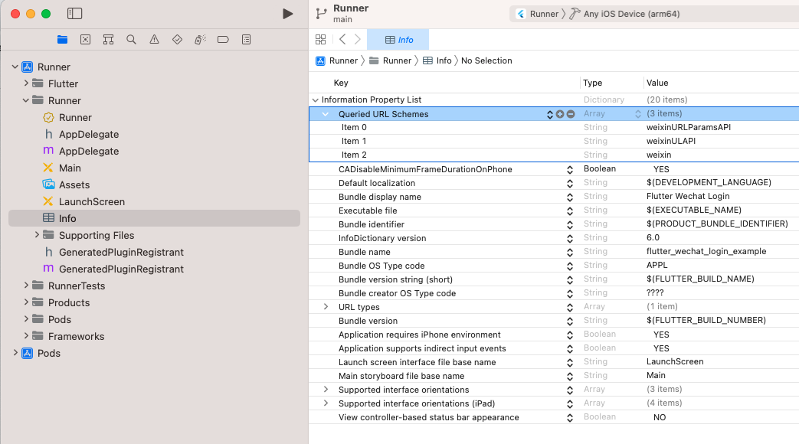
Task: Open the Issue navigator warning icon
Action: [155, 39]
